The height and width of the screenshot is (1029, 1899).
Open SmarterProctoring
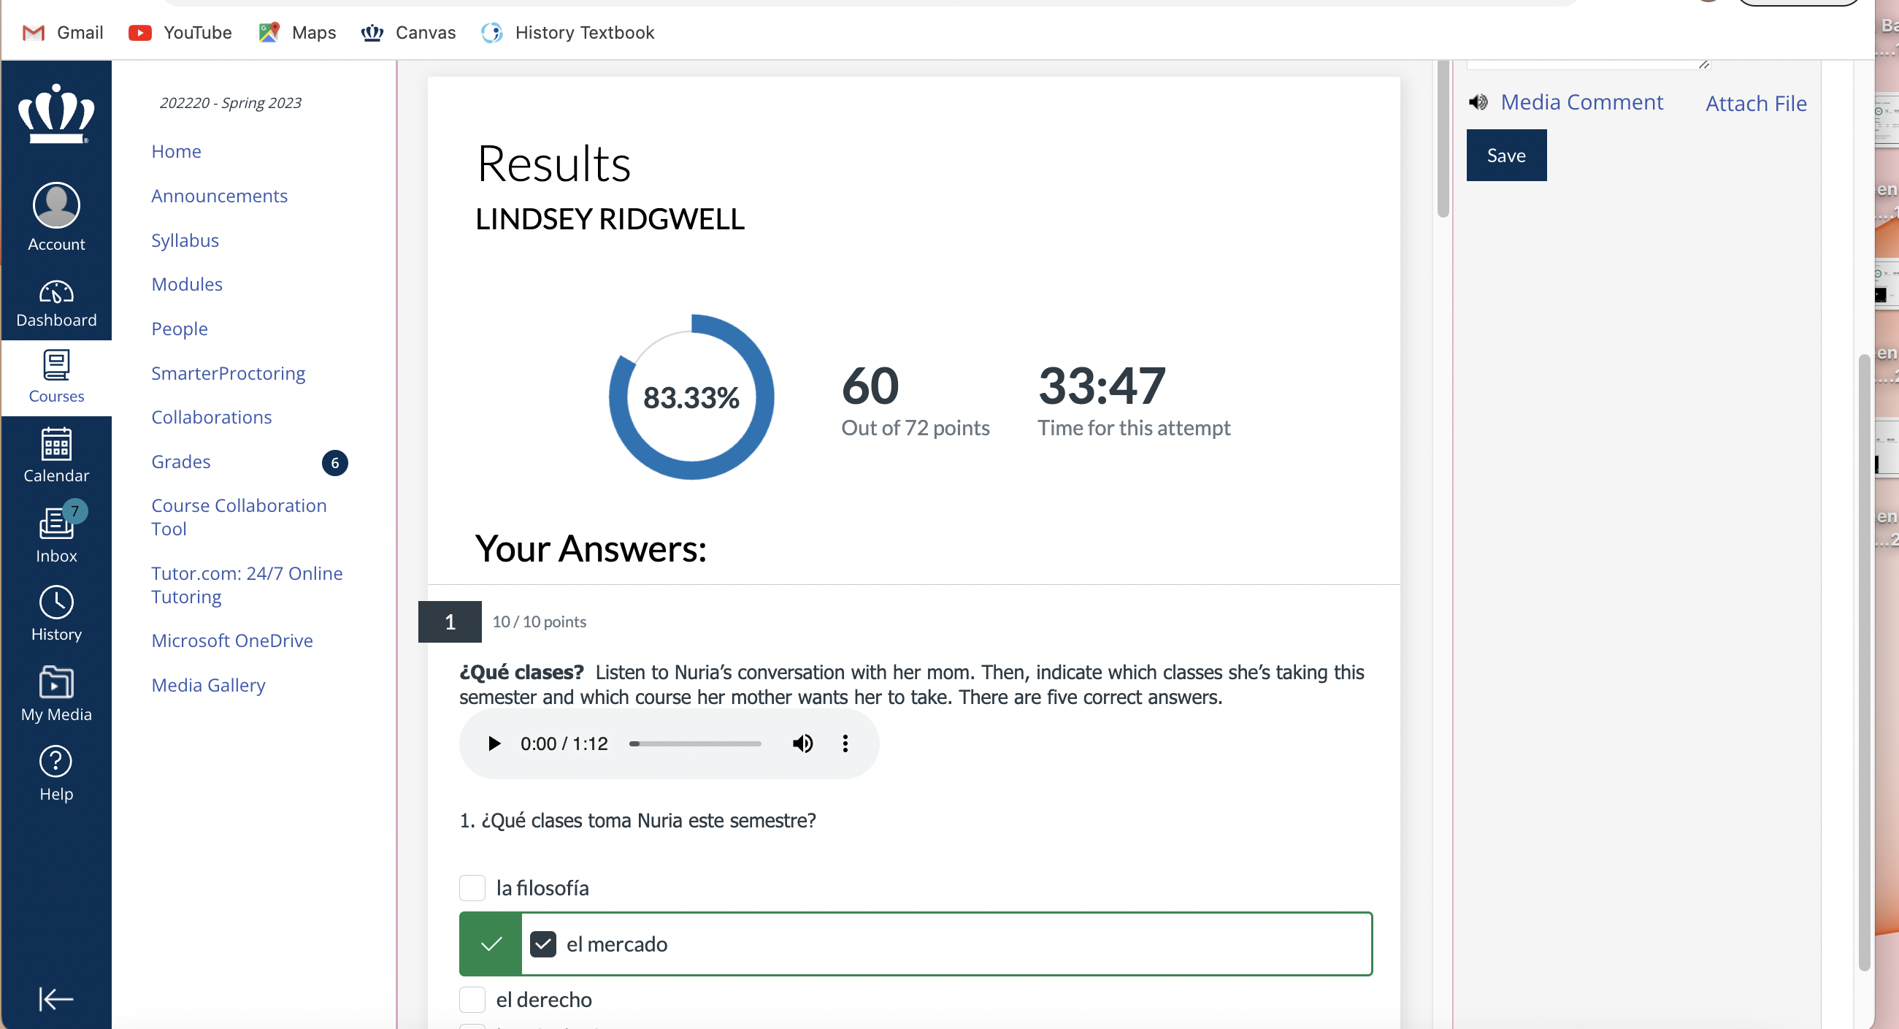click(228, 373)
